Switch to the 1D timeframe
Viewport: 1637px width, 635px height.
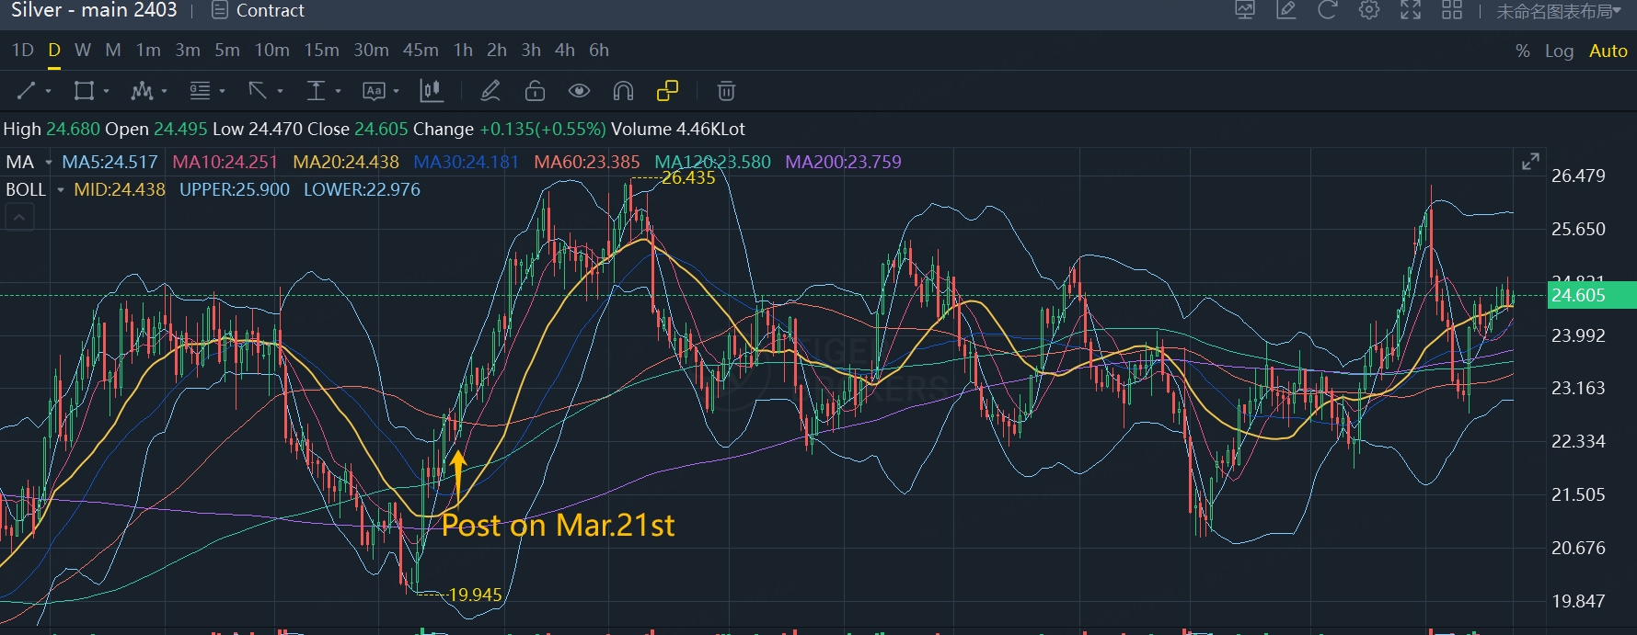coord(23,51)
